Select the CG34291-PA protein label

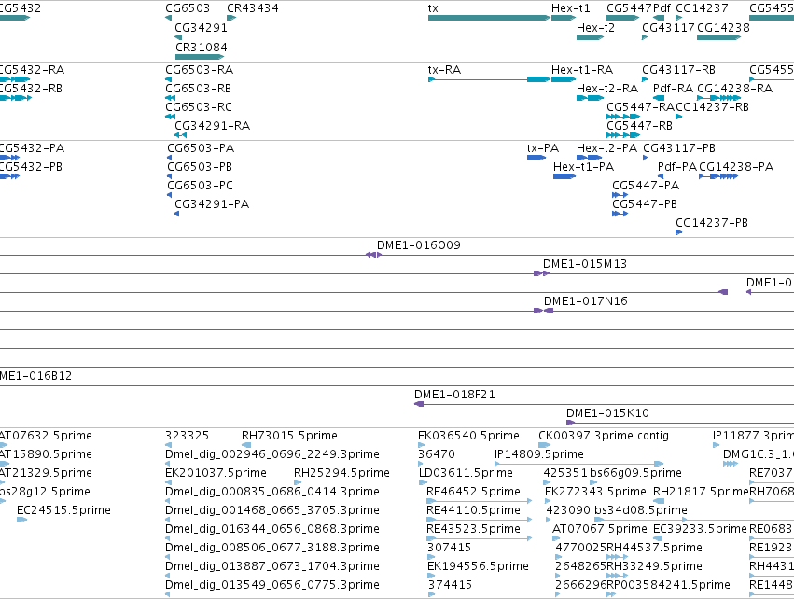(x=212, y=204)
